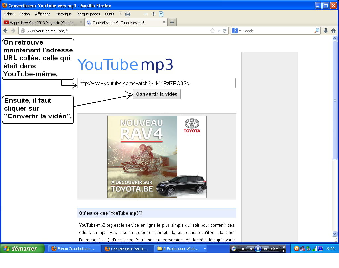Pause playback in the media player toolbar
The image size is (339, 268).
pyautogui.click(x=258, y=249)
